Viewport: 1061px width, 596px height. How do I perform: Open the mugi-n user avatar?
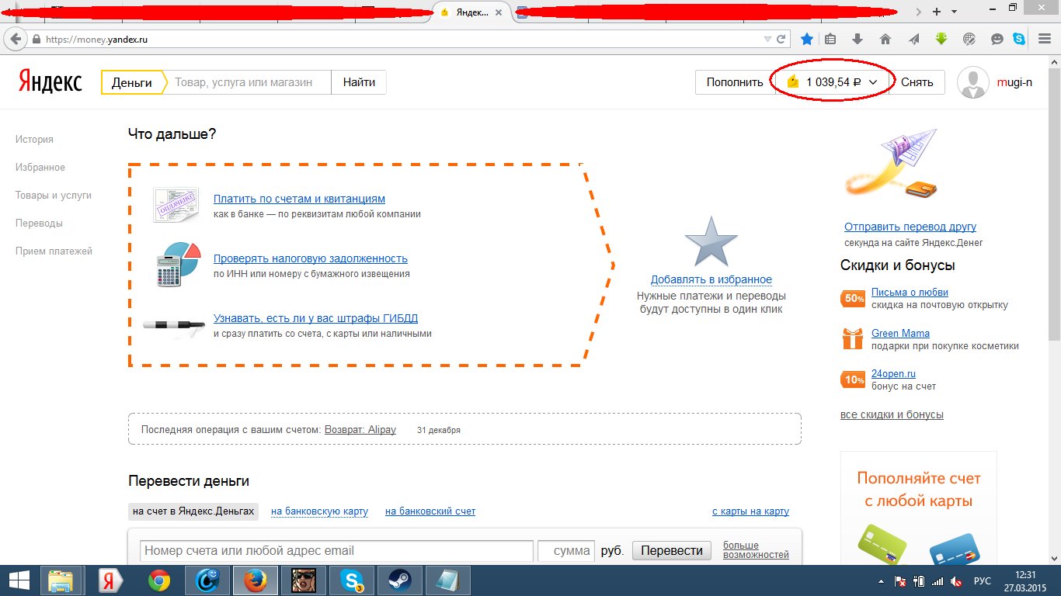972,82
